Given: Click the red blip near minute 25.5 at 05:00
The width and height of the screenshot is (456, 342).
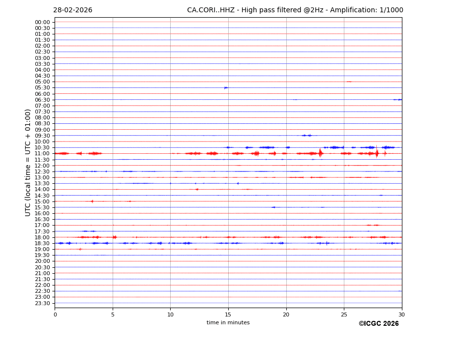Looking at the screenshot, I should [349, 82].
